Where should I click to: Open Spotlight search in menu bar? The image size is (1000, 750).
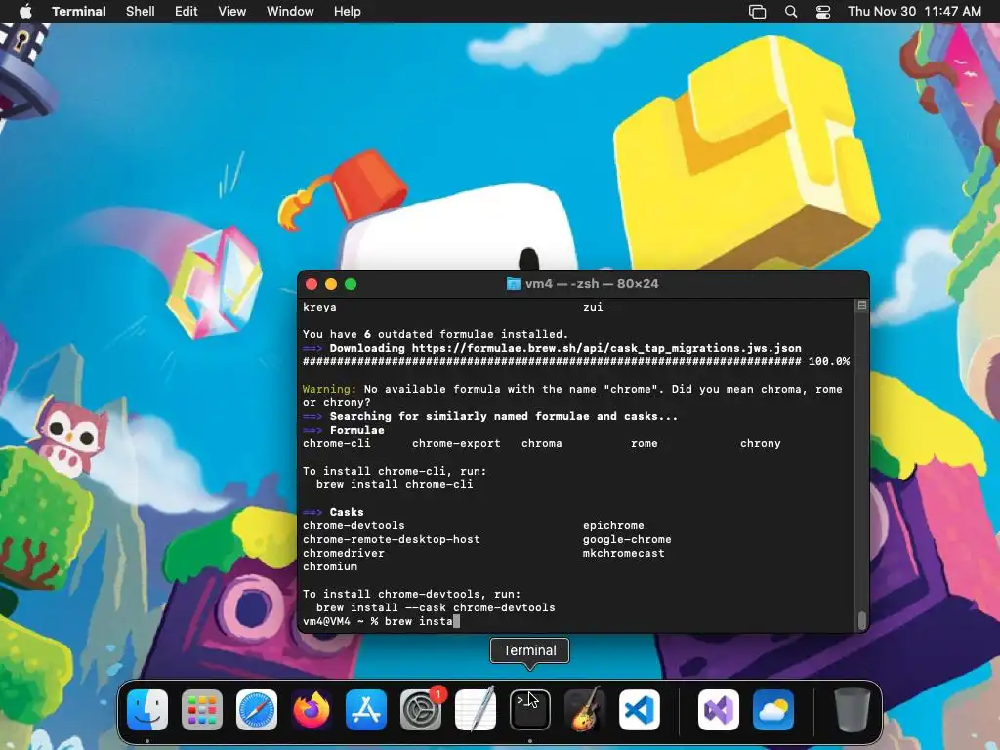(x=791, y=12)
